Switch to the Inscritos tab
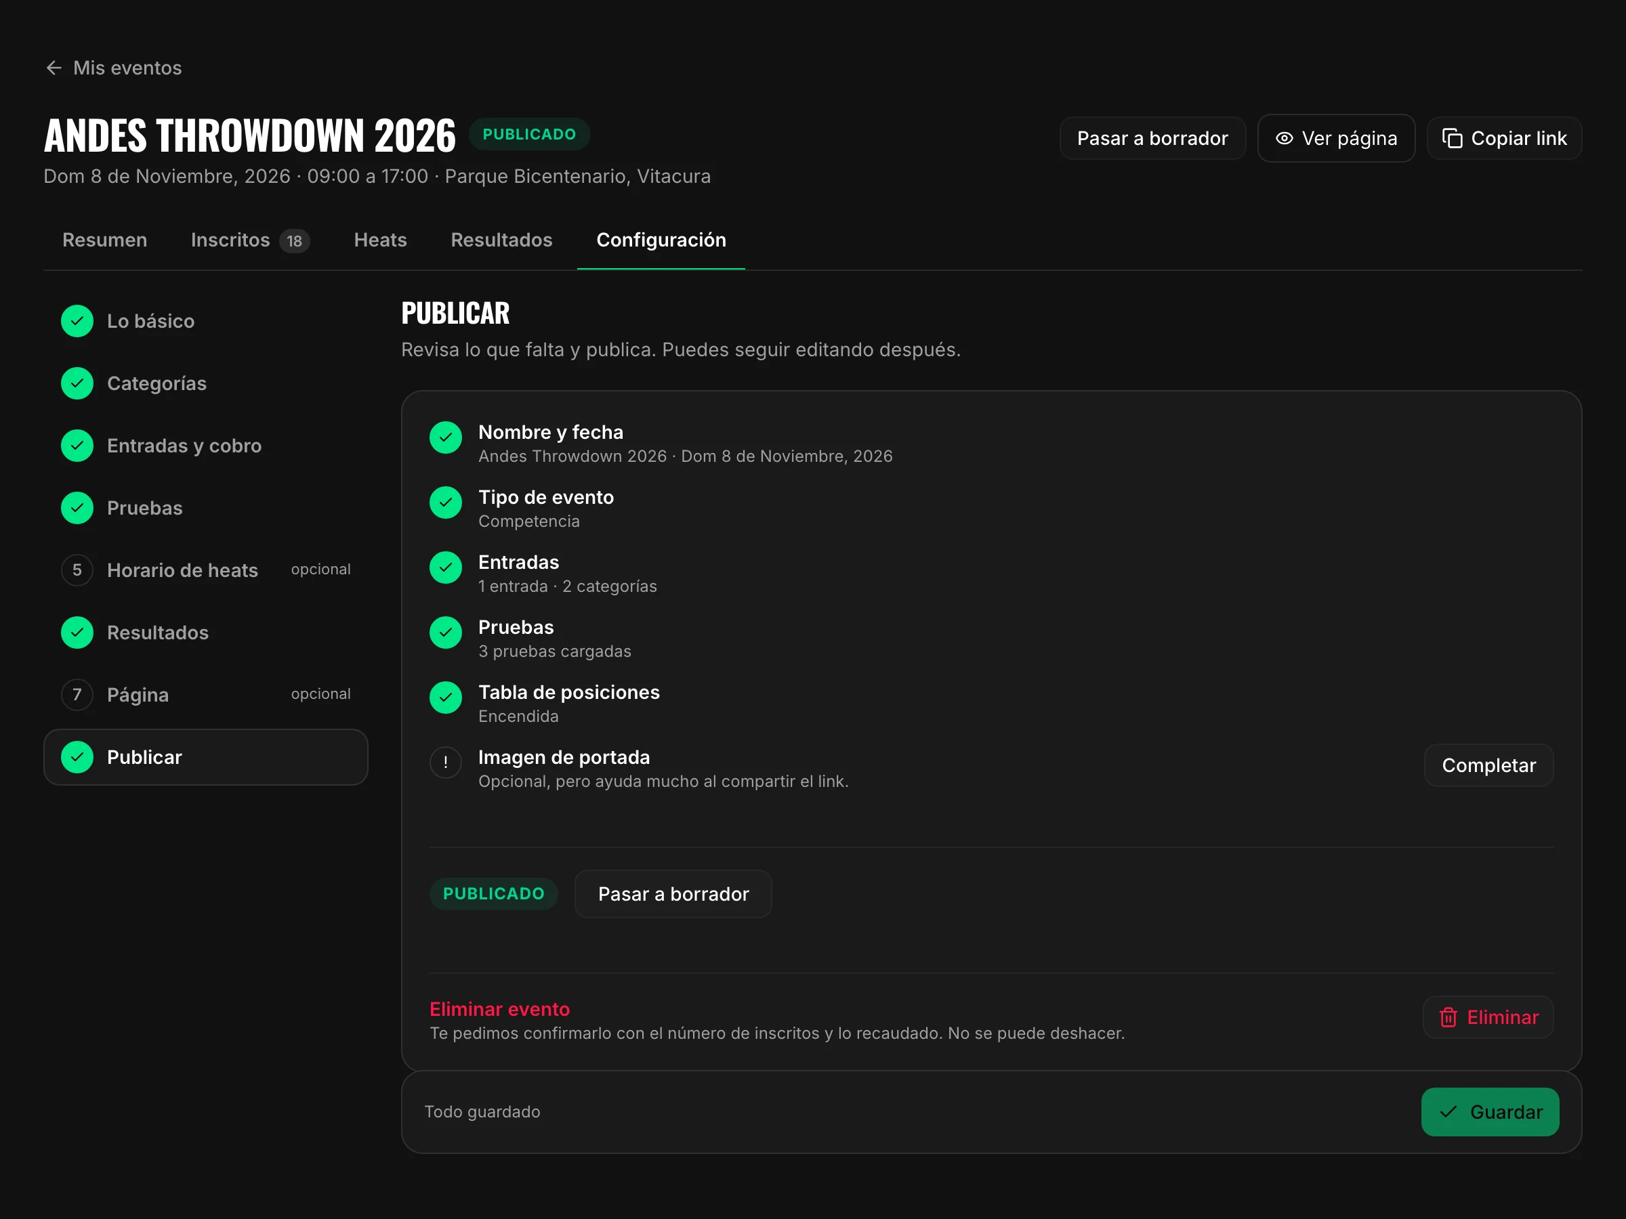 coord(250,240)
